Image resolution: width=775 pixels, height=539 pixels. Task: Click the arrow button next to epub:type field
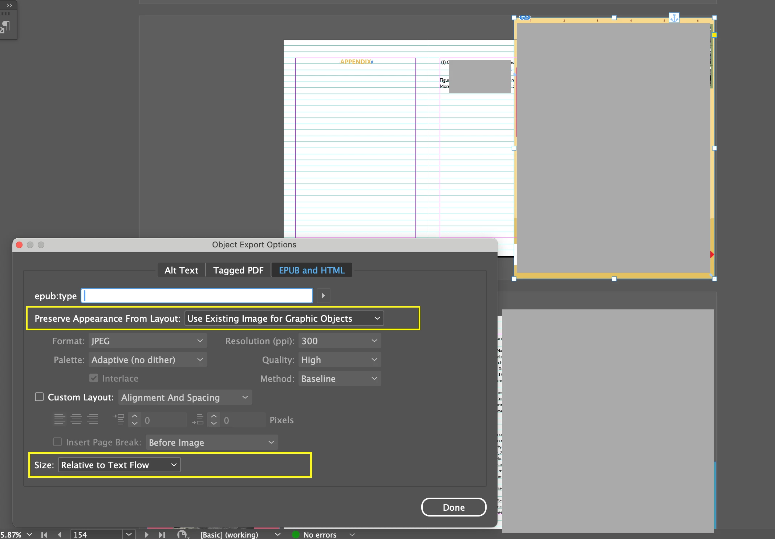pyautogui.click(x=323, y=296)
